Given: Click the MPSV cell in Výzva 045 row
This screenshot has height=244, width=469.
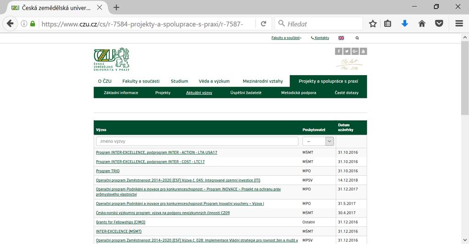Looking at the screenshot, I should pos(307,180).
